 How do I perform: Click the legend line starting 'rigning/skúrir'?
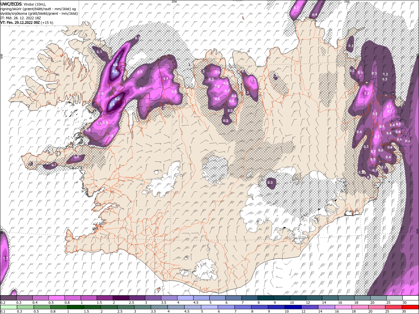(38, 9)
